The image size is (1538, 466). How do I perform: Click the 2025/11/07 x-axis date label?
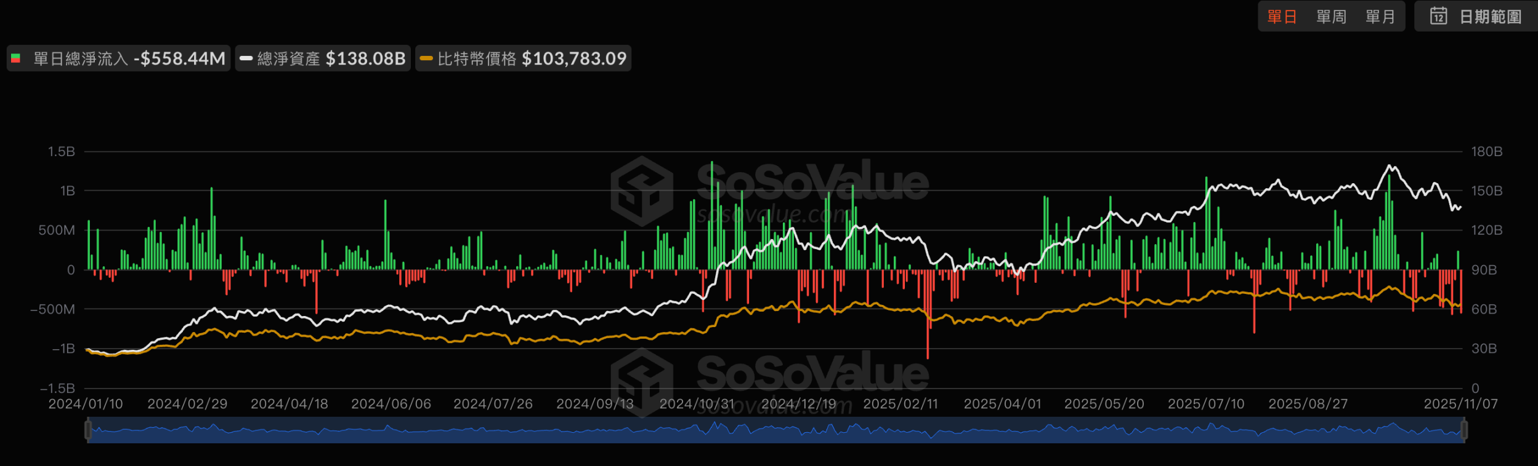click(1460, 404)
